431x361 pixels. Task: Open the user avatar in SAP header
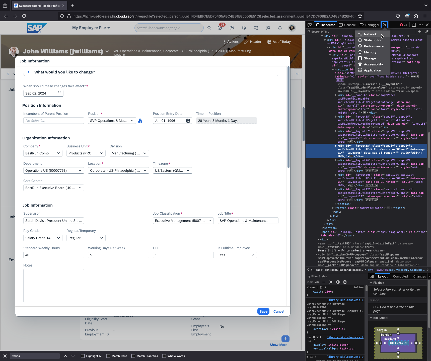[x=292, y=28]
